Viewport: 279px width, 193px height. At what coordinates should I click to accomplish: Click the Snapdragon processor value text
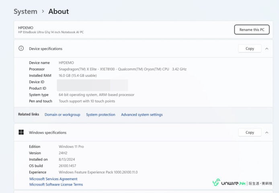point(122,69)
